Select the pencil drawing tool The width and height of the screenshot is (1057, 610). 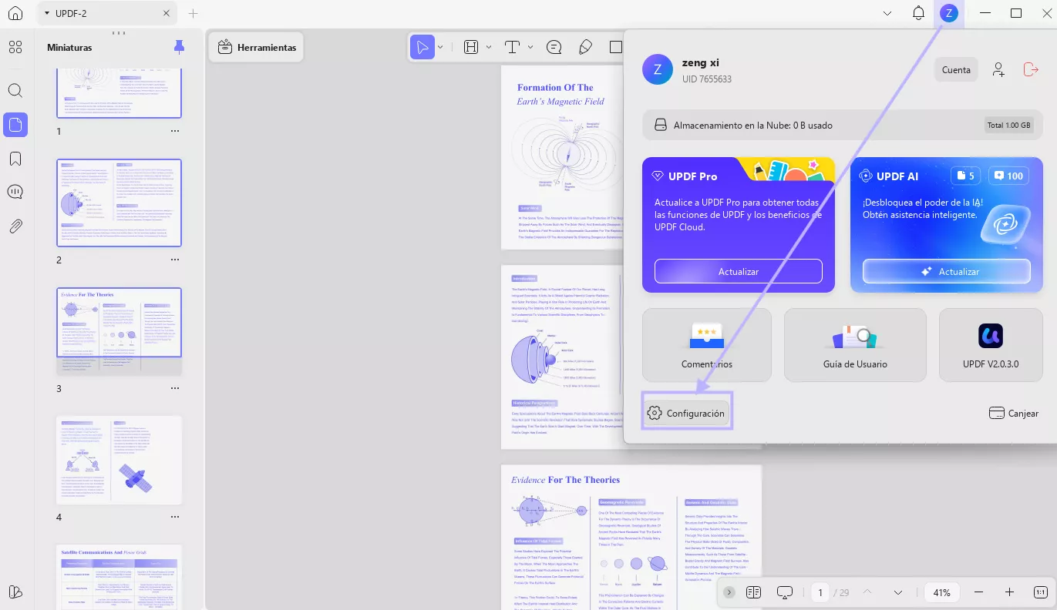coord(585,47)
